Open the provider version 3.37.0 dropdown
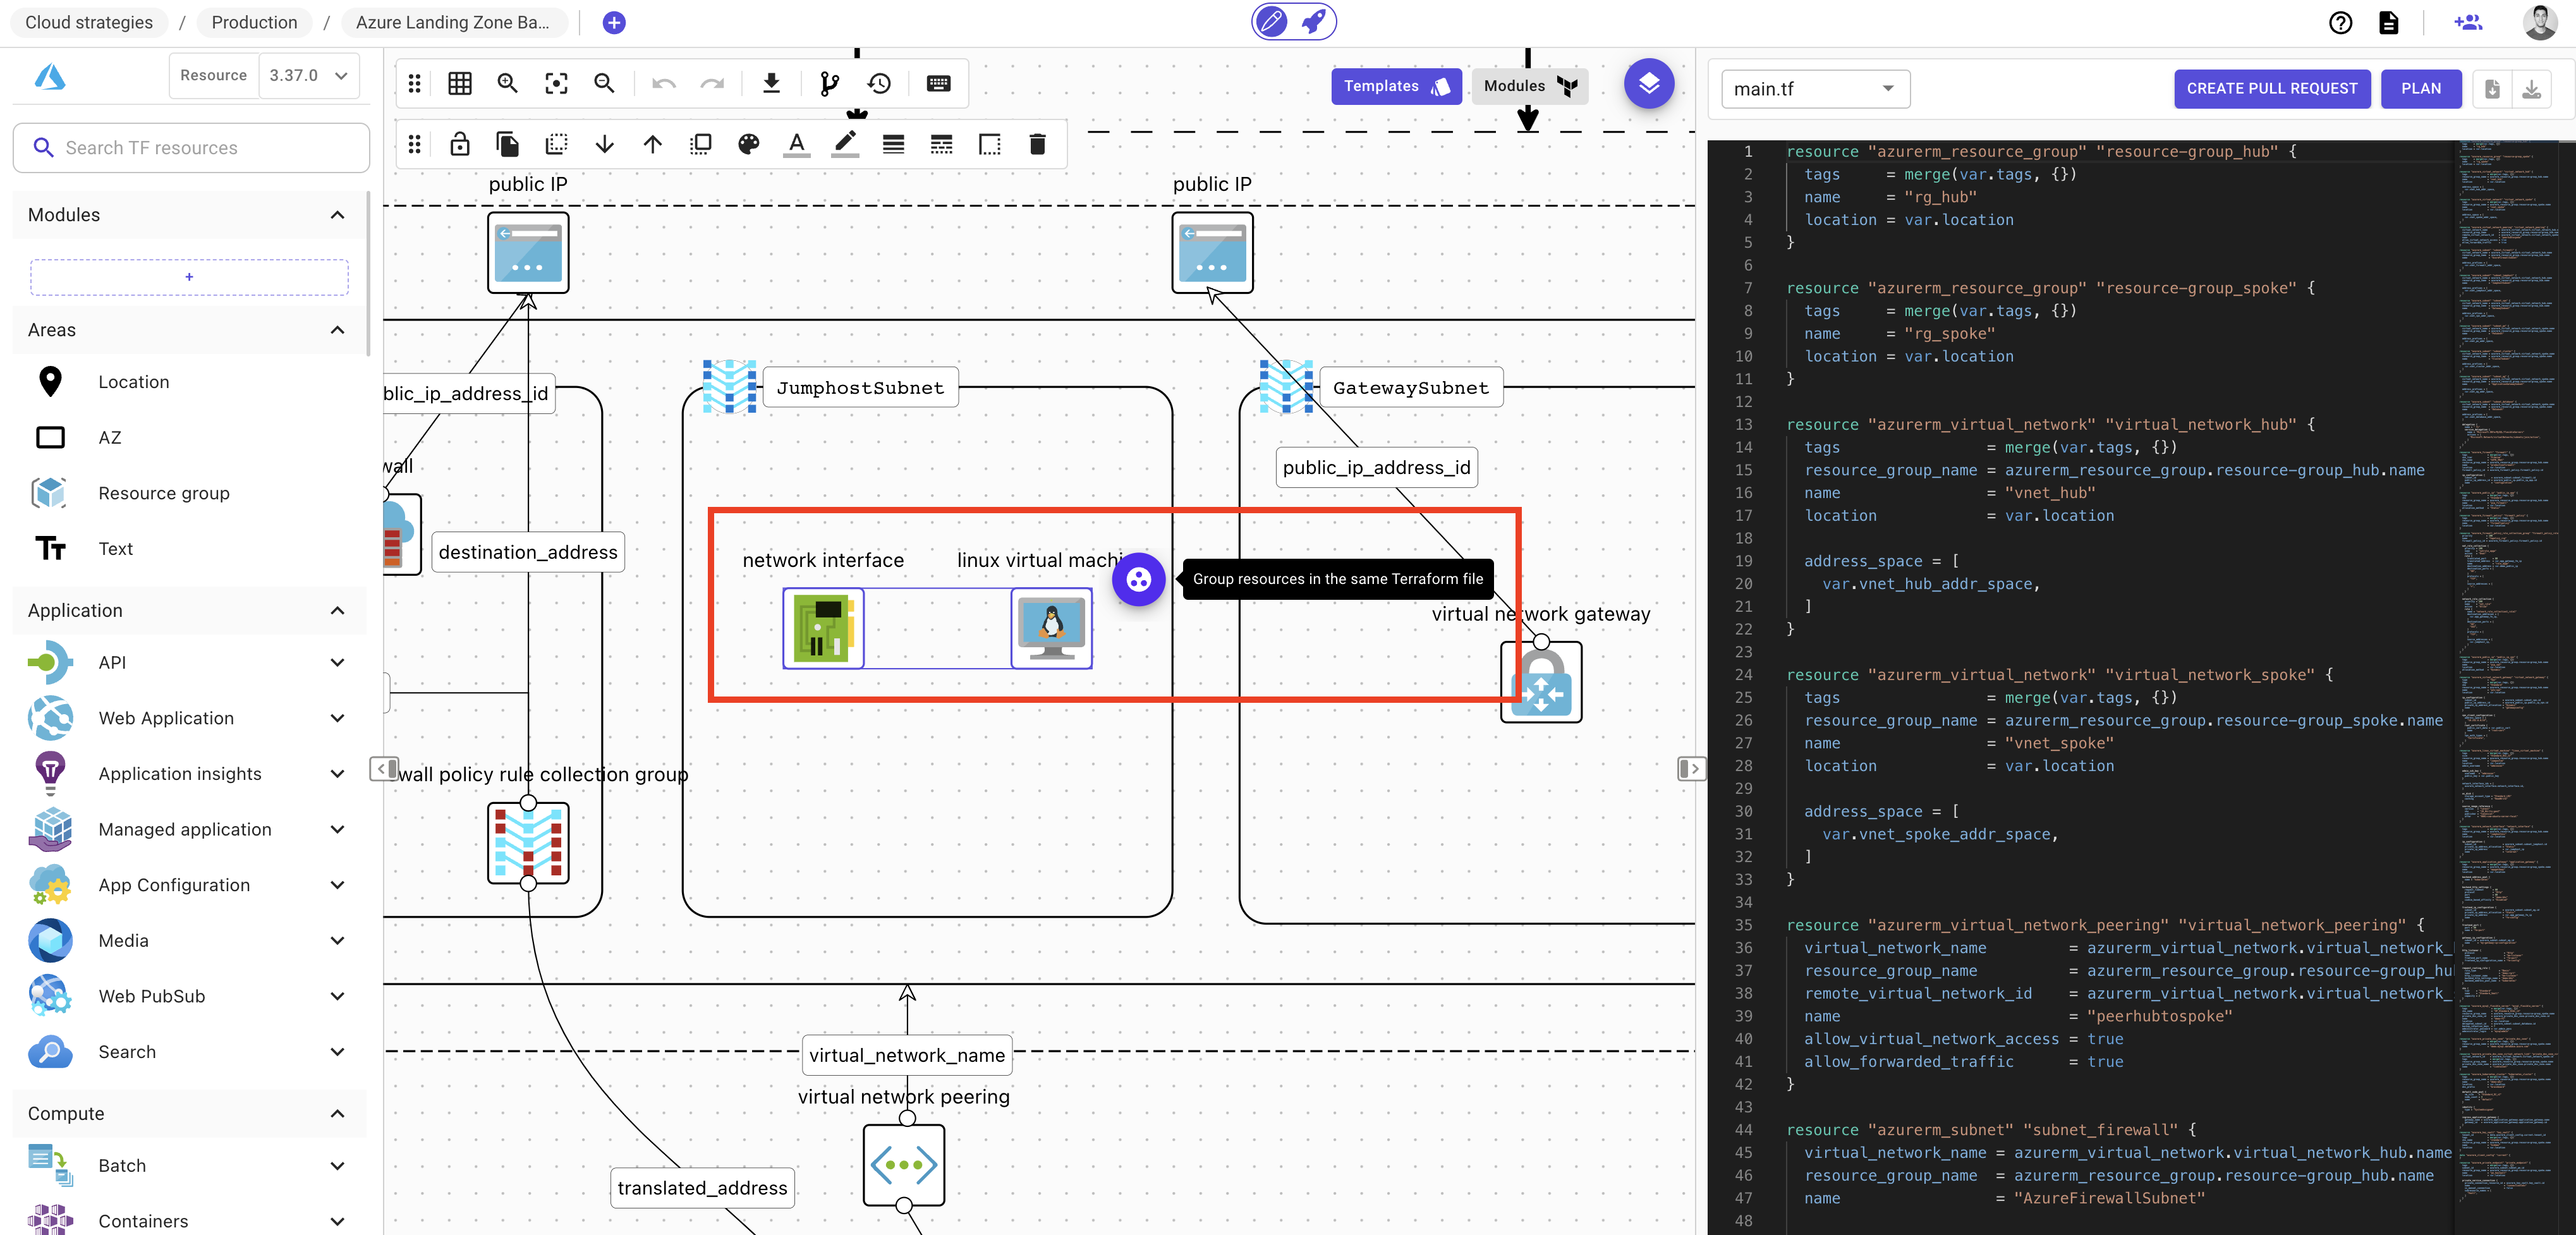Image resolution: width=2576 pixels, height=1235 pixels. click(309, 76)
